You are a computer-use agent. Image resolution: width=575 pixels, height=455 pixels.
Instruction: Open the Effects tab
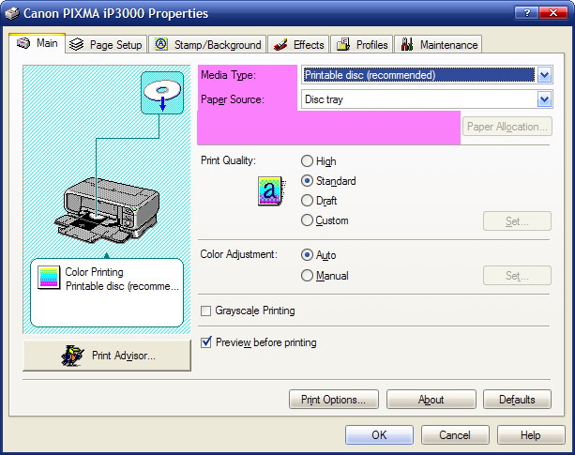click(299, 45)
